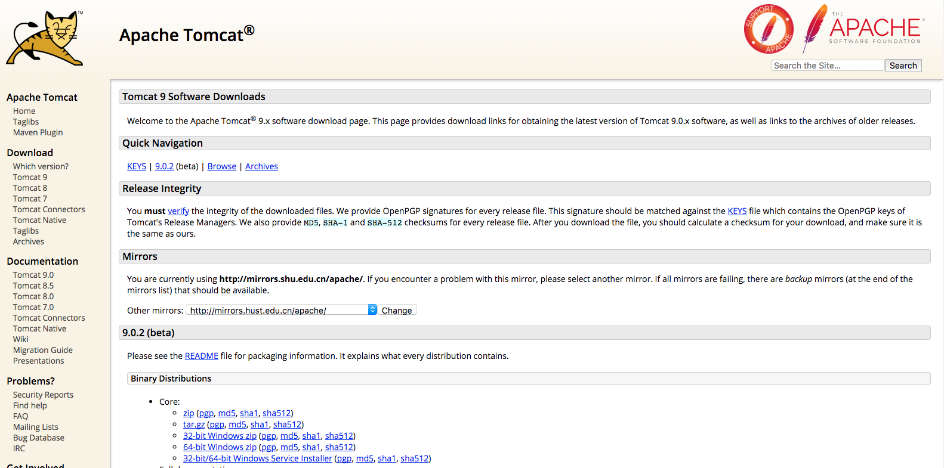944x468 pixels.
Task: Open Tomcat 8.0 documentation
Action: [x=33, y=296]
